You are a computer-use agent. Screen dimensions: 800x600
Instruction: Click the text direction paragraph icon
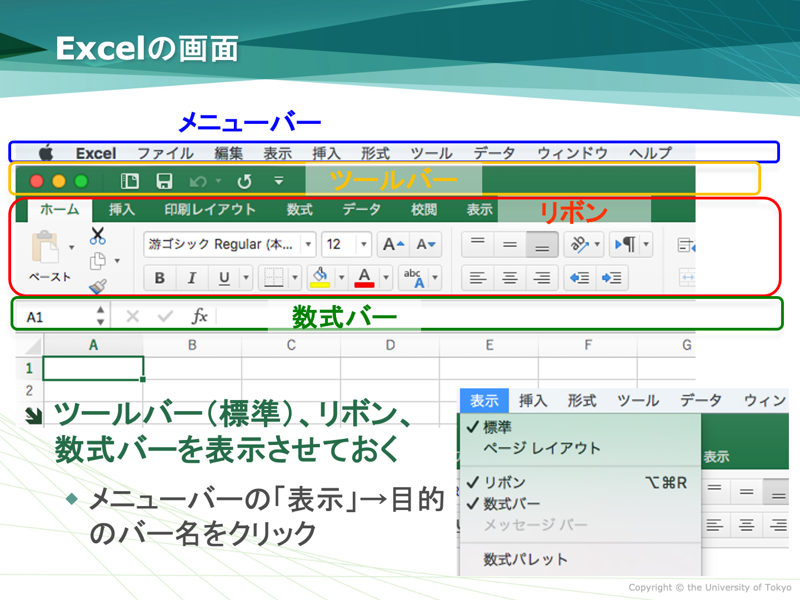(625, 244)
